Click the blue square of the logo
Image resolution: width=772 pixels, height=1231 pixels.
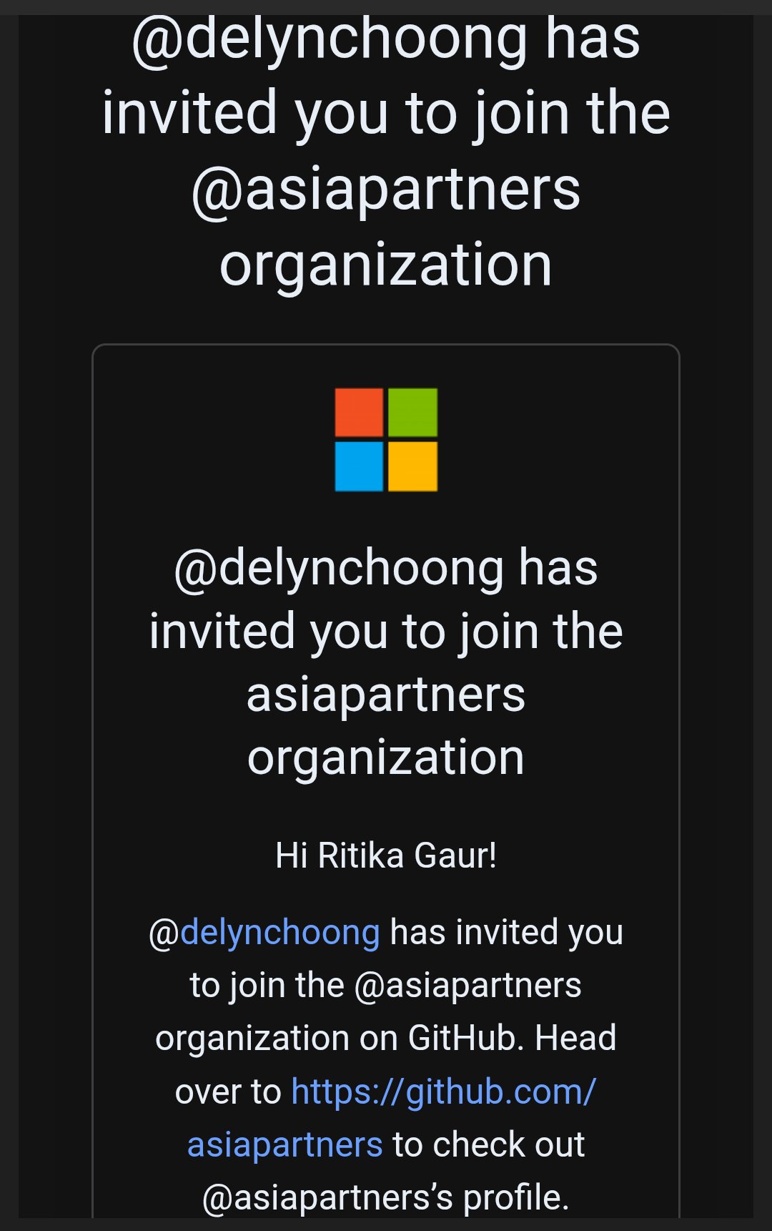pyautogui.click(x=359, y=466)
